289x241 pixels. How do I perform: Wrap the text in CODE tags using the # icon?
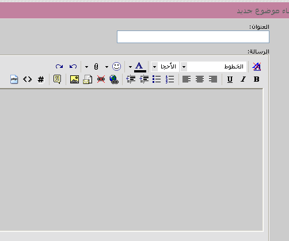coord(41,79)
